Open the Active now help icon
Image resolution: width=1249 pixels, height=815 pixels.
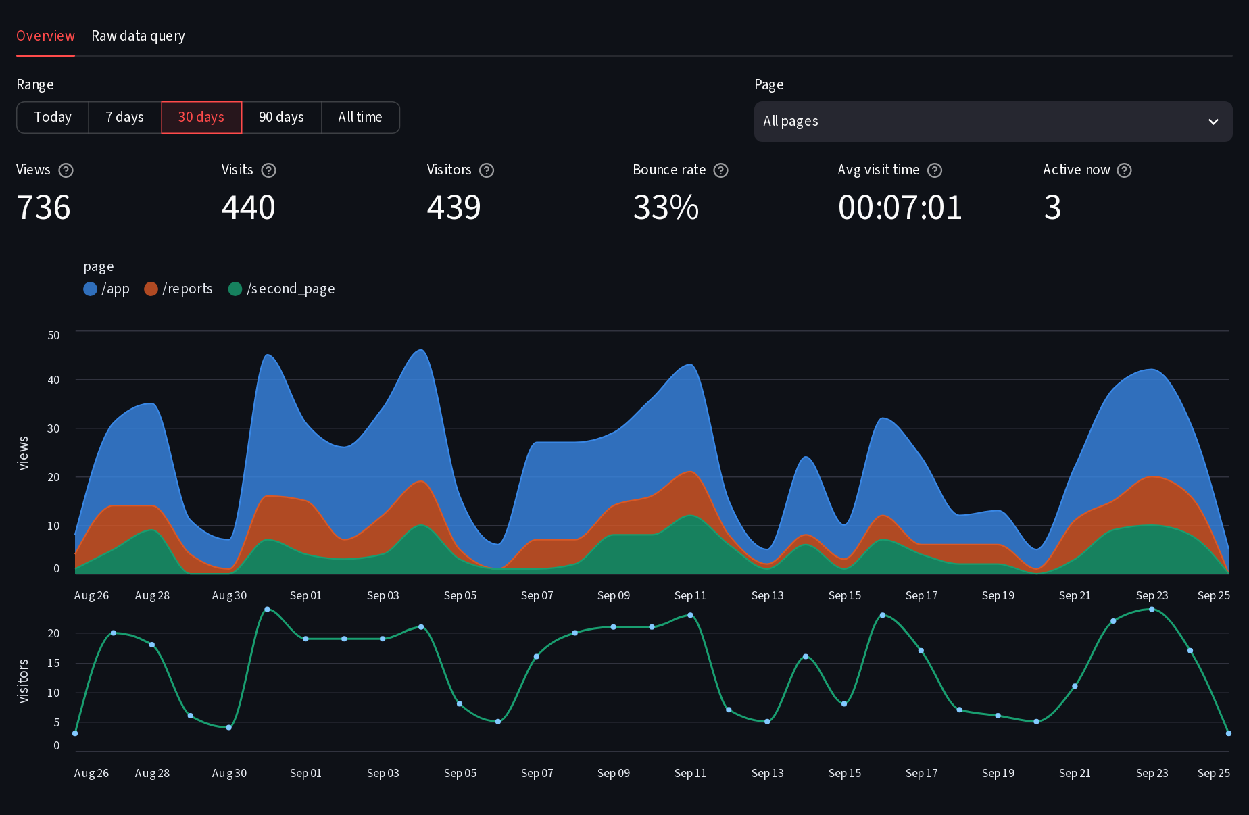coord(1124,170)
